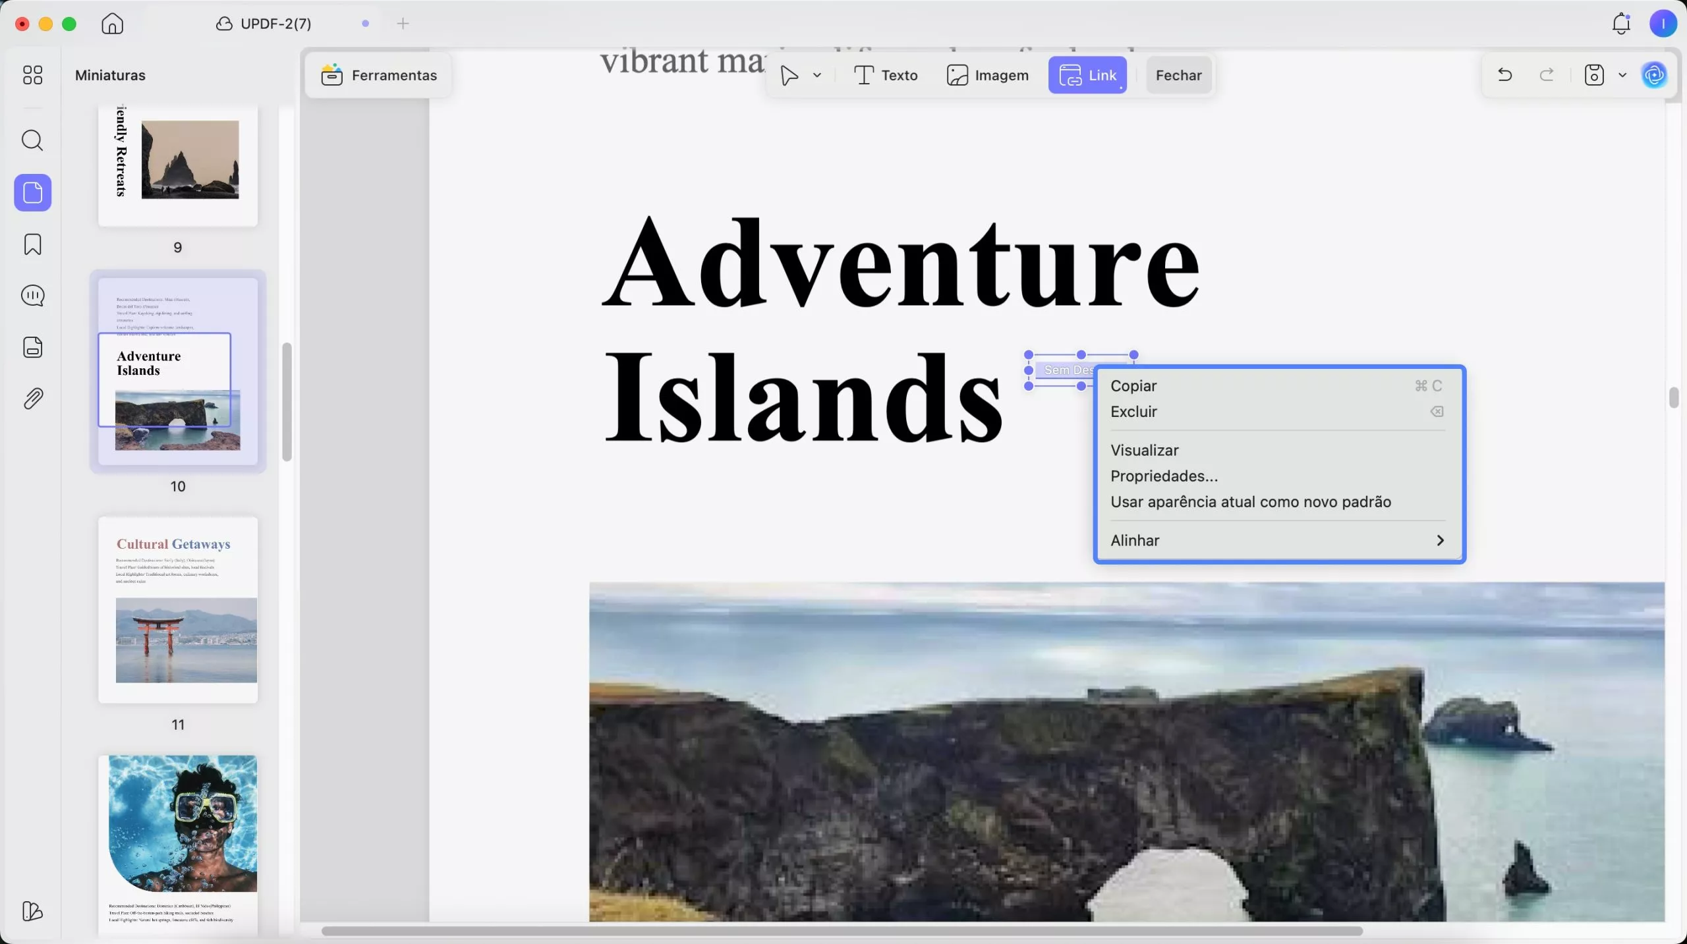Open notifications bell
Screen dimensions: 1687x944
tap(1621, 24)
